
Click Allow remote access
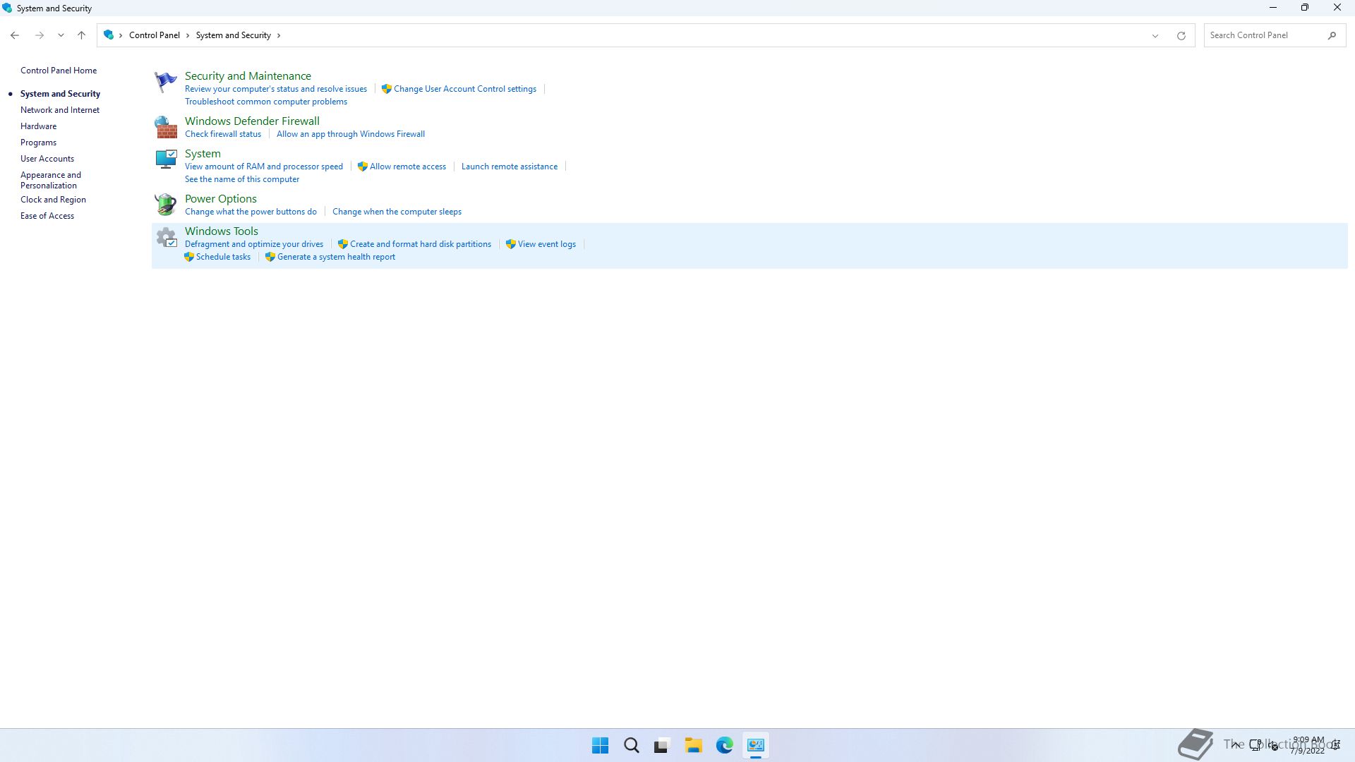click(408, 167)
